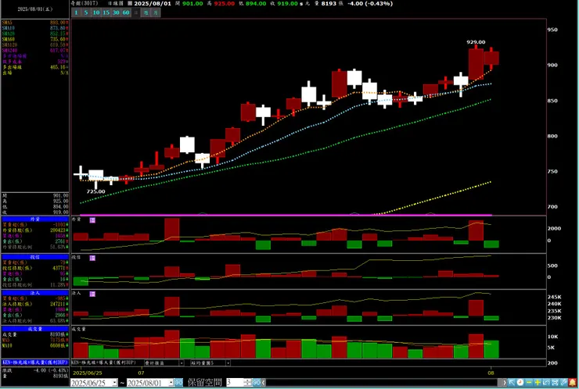Click the fit-to-screen expand icon
579x389 pixels.
(555, 383)
